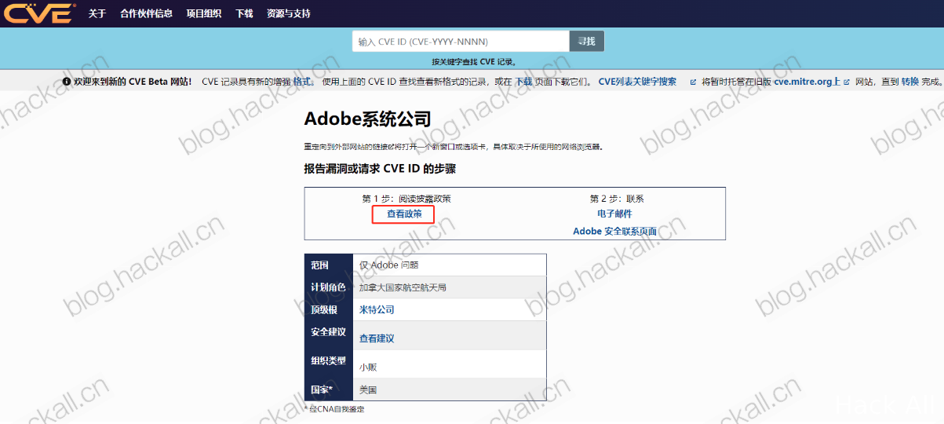The height and width of the screenshot is (424, 944).
Task: Select the 经CNA自我鉴定 footnote
Action: pyautogui.click(x=333, y=409)
